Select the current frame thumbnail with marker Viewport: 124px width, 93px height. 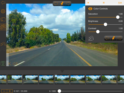[x=62, y=79]
